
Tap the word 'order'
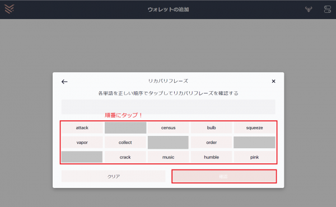point(211,142)
